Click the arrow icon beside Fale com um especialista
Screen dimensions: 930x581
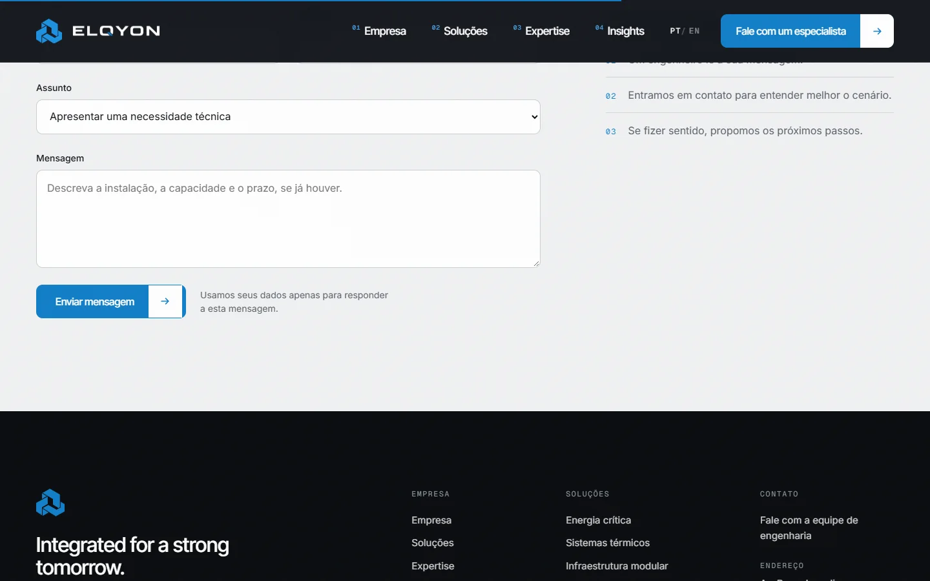point(877,31)
